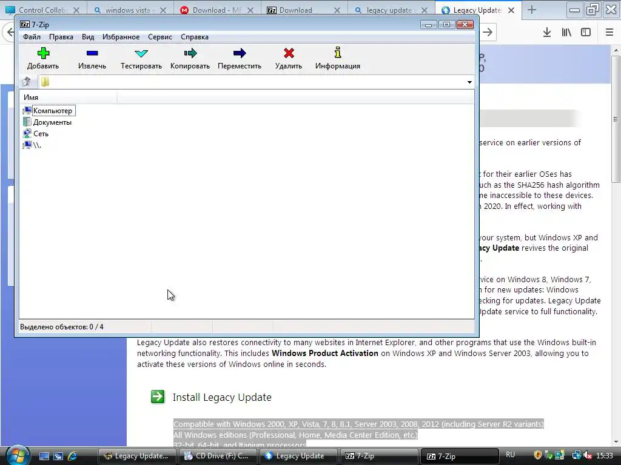Click the bold Windows Product Activation text
This screenshot has height=465, width=621.
tap(325, 353)
